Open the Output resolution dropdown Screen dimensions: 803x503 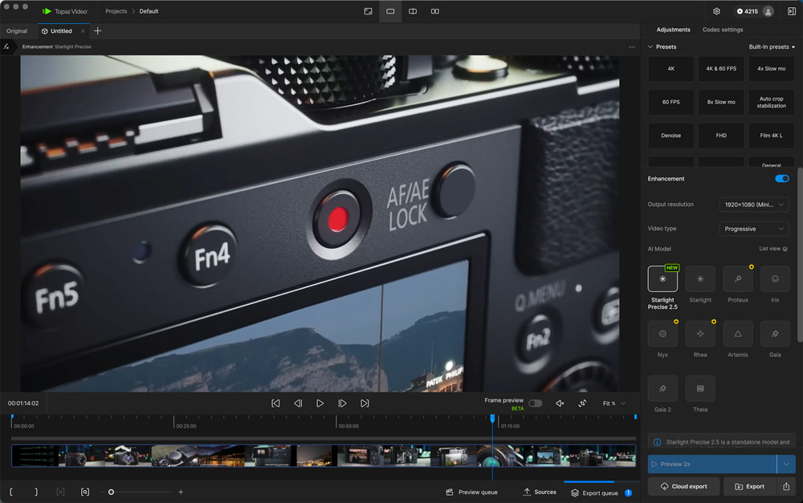coord(754,205)
